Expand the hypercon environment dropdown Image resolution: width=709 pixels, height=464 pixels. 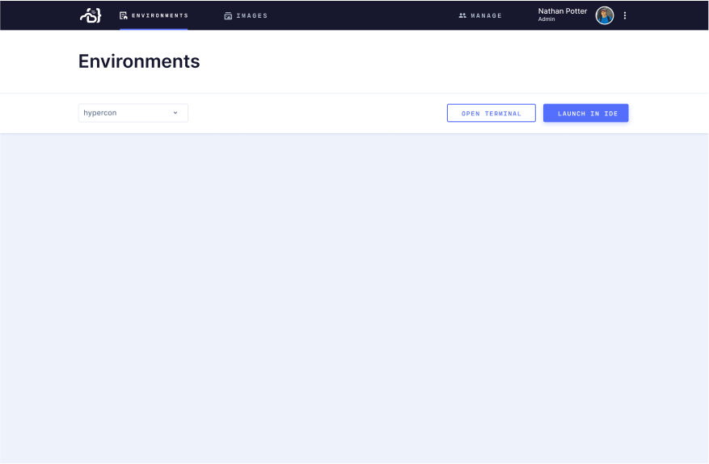133,113
